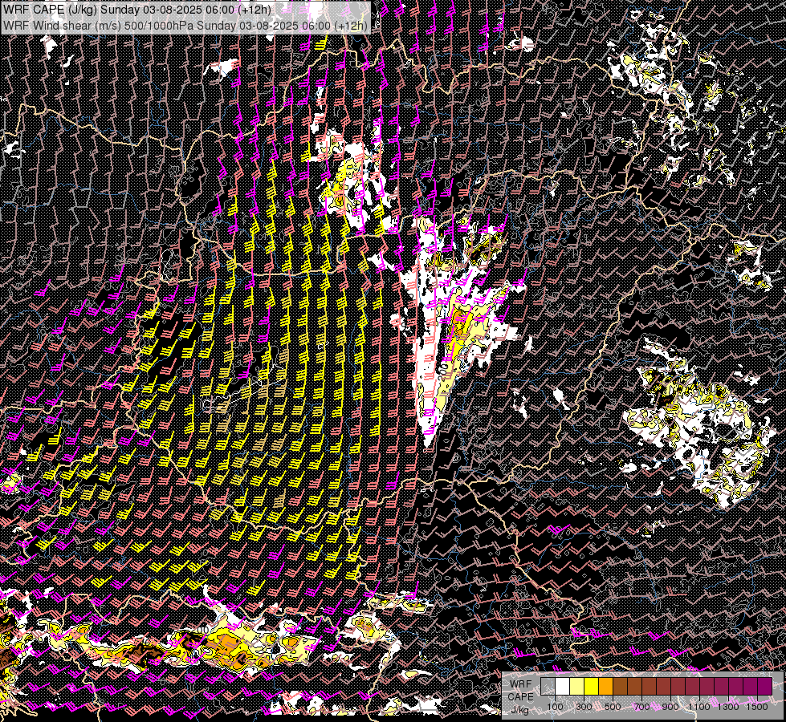Screen dimensions: 786x722
Task: Click the 'J/kg' unit label in legend
Action: [519, 710]
